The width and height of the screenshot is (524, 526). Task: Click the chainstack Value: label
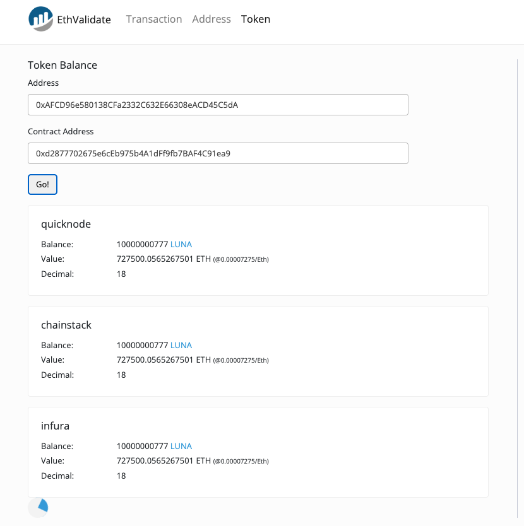click(53, 360)
